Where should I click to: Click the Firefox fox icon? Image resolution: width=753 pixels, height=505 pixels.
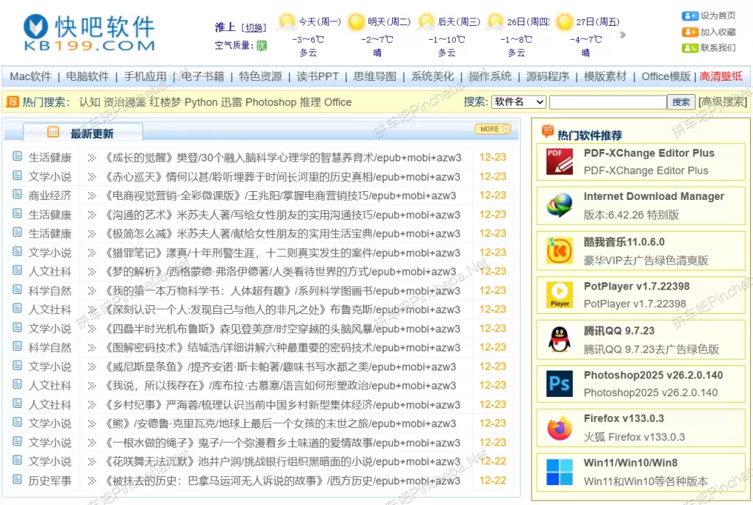560,428
